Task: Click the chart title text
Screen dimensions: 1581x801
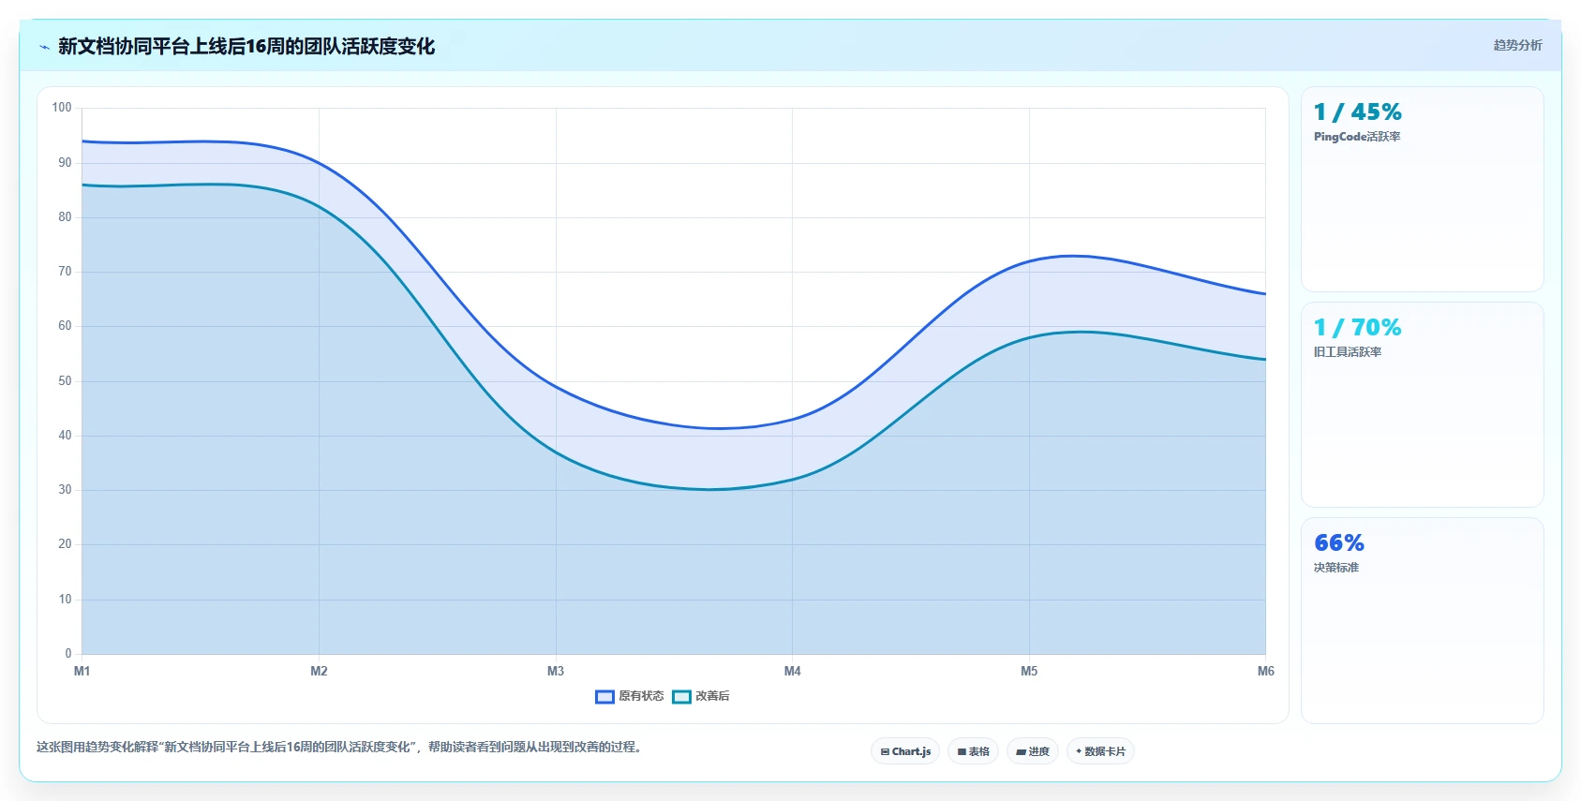Action: pos(246,46)
